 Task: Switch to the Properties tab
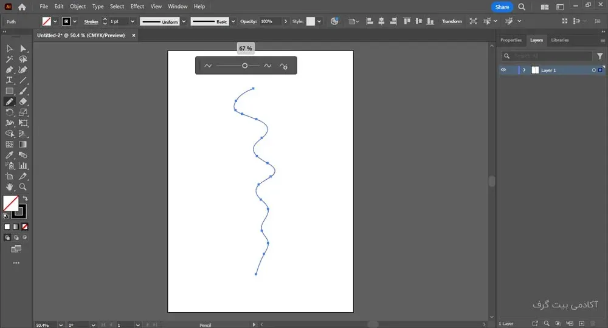tap(511, 40)
